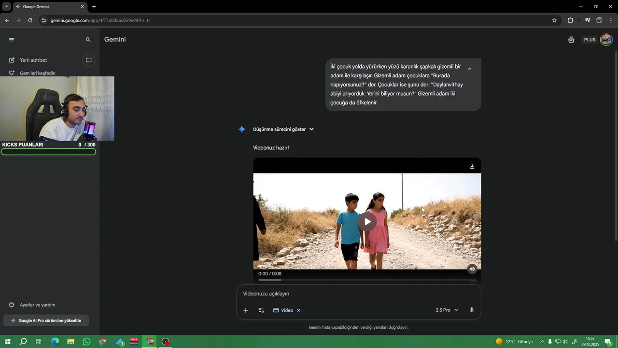Click Yeni sohbet to start new chat
The height and width of the screenshot is (348, 618).
coord(33,60)
